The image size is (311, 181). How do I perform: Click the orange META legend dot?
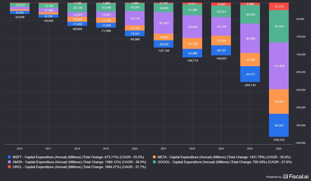(x=154, y=157)
